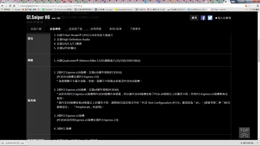
Task: Click the Atheros Killer E2201 text line
Action: [x=97, y=61]
